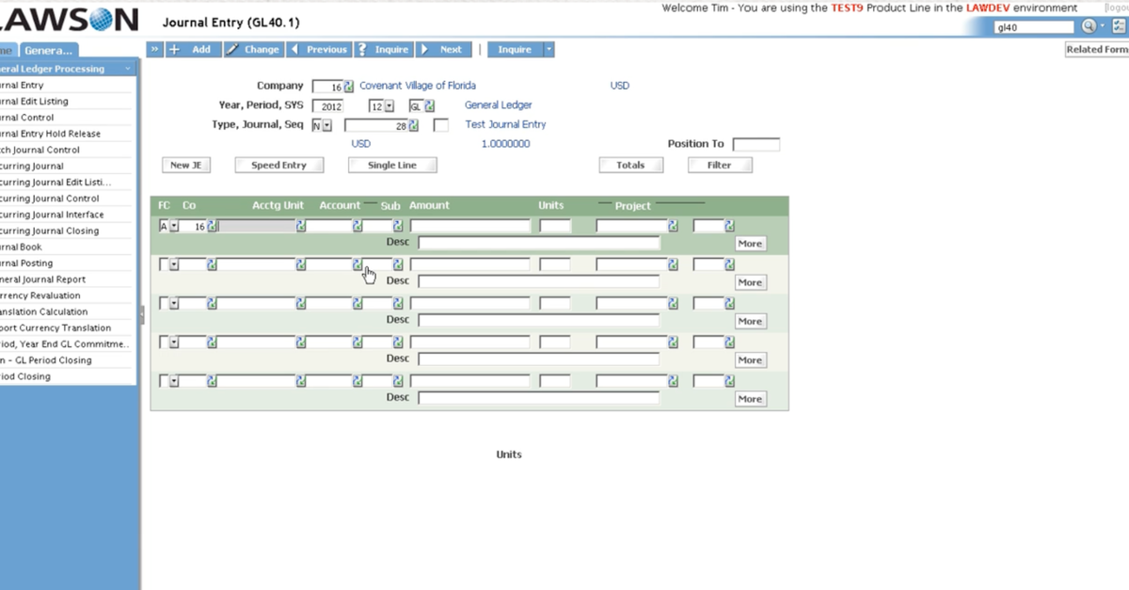Open the Covenant Village of Florida link
1129x590 pixels.
coord(417,86)
